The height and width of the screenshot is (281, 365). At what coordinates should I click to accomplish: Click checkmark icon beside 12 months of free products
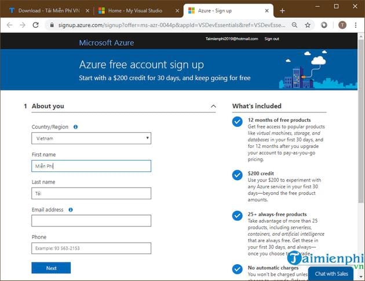237,122
